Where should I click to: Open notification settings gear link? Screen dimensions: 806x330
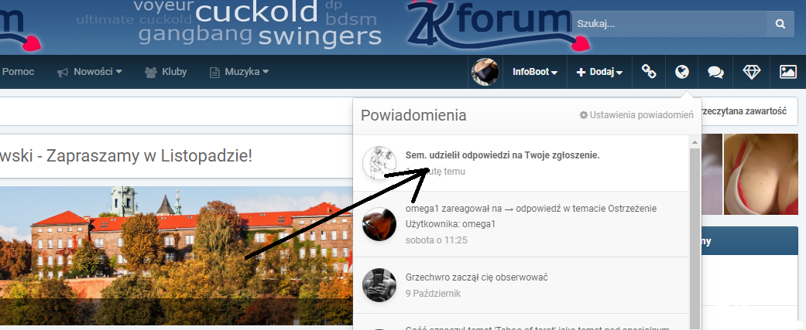(636, 115)
